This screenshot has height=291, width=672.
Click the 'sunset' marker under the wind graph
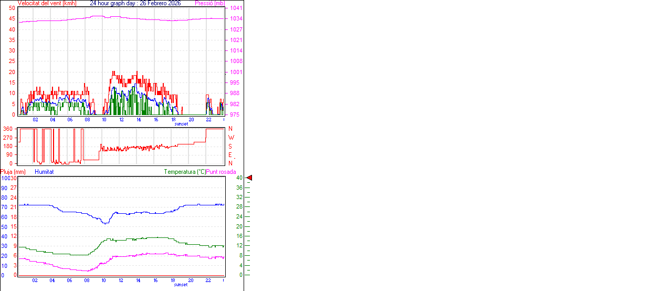pyautogui.click(x=181, y=124)
